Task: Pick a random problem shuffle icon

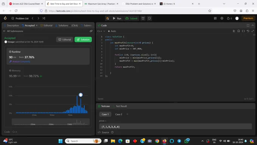Action: (x=44, y=19)
